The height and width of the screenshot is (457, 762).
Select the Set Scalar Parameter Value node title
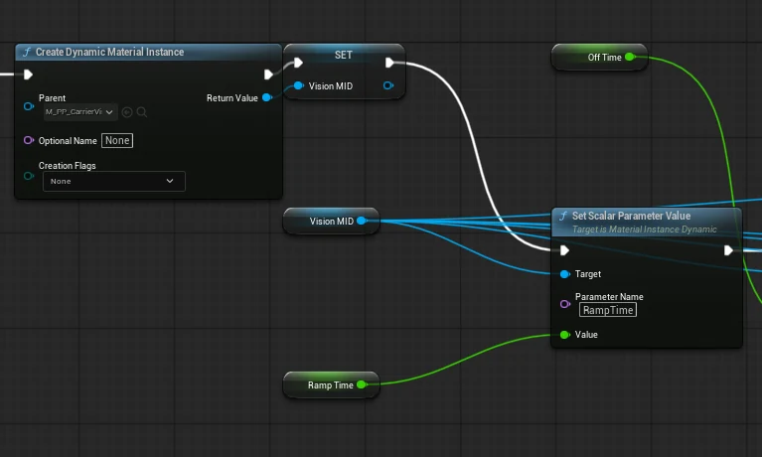tap(631, 216)
